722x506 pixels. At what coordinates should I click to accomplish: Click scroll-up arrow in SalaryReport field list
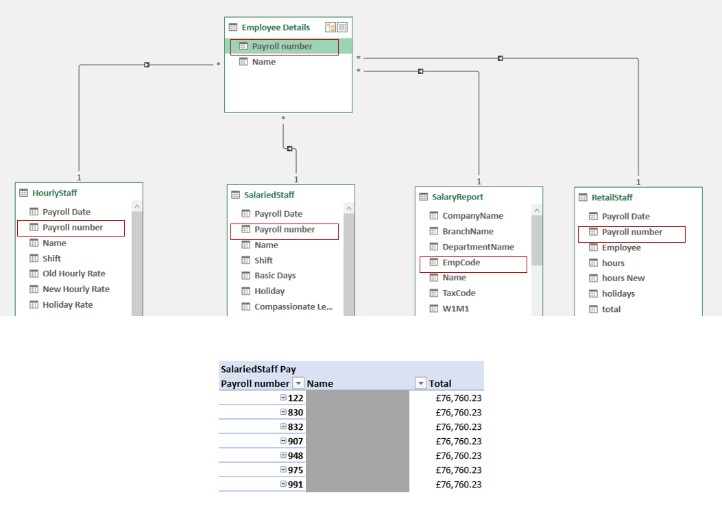(536, 210)
